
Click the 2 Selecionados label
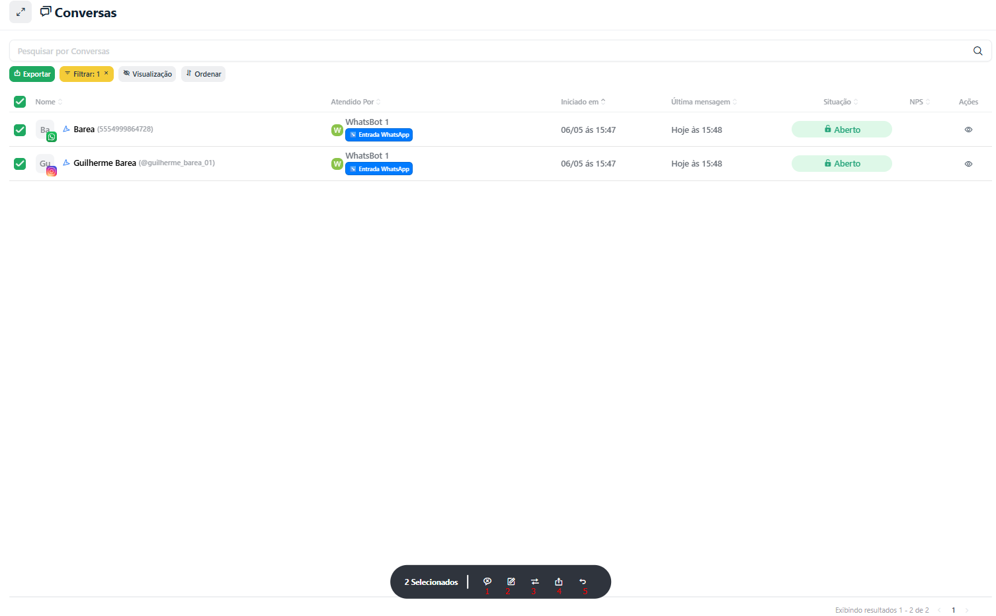point(431,582)
